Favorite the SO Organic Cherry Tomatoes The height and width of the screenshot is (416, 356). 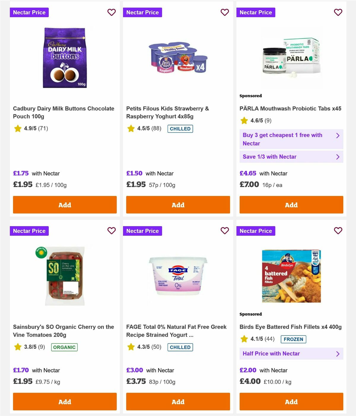[112, 231]
